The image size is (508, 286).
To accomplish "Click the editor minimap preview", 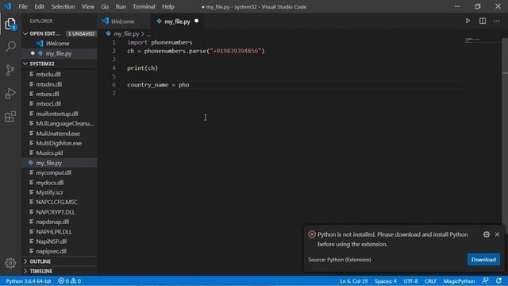I will point(483,41).
